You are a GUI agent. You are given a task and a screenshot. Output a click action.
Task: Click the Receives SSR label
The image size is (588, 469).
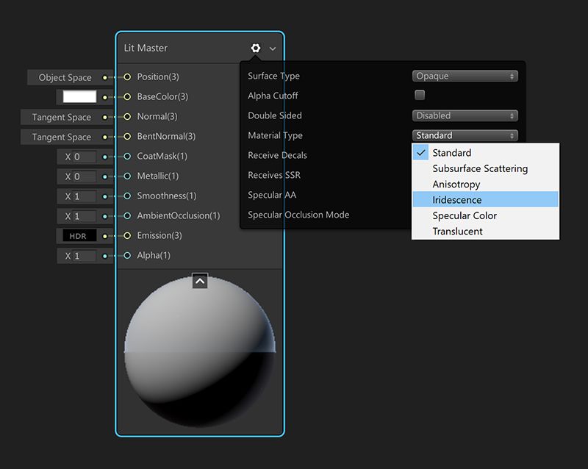[274, 175]
